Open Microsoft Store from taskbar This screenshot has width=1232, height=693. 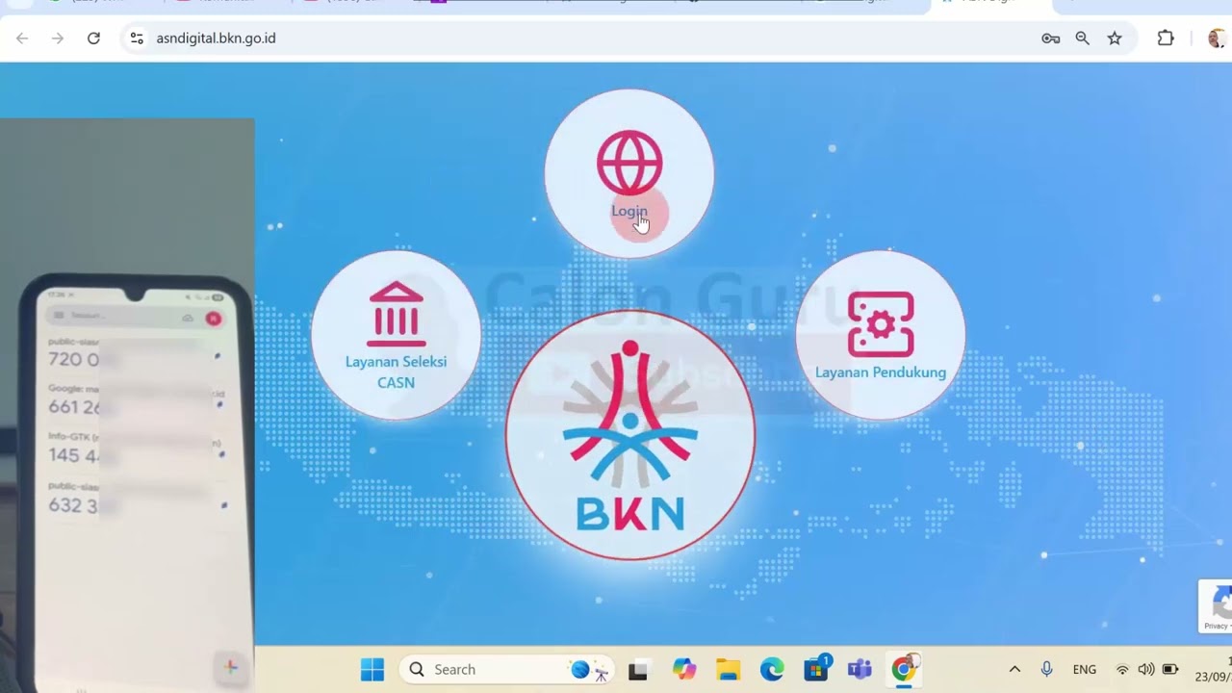(x=817, y=668)
